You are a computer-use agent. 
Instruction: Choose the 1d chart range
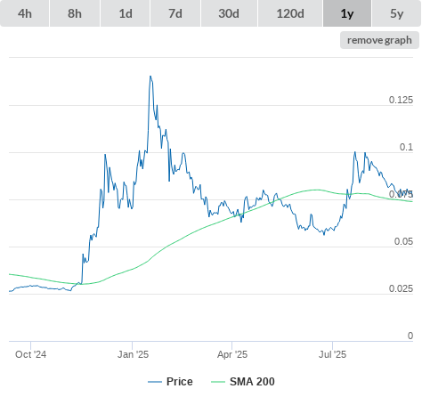coord(126,13)
